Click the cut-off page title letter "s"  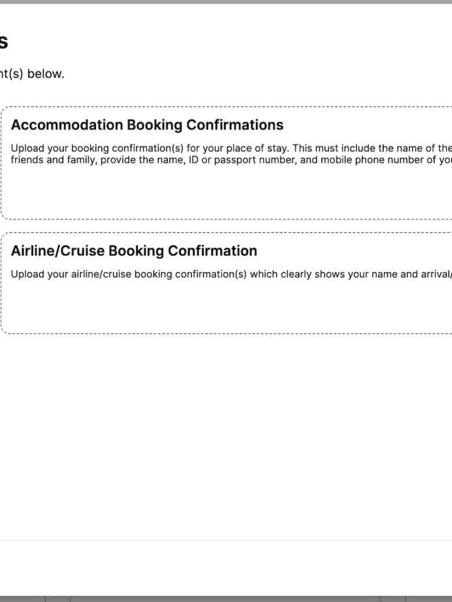click(3, 43)
